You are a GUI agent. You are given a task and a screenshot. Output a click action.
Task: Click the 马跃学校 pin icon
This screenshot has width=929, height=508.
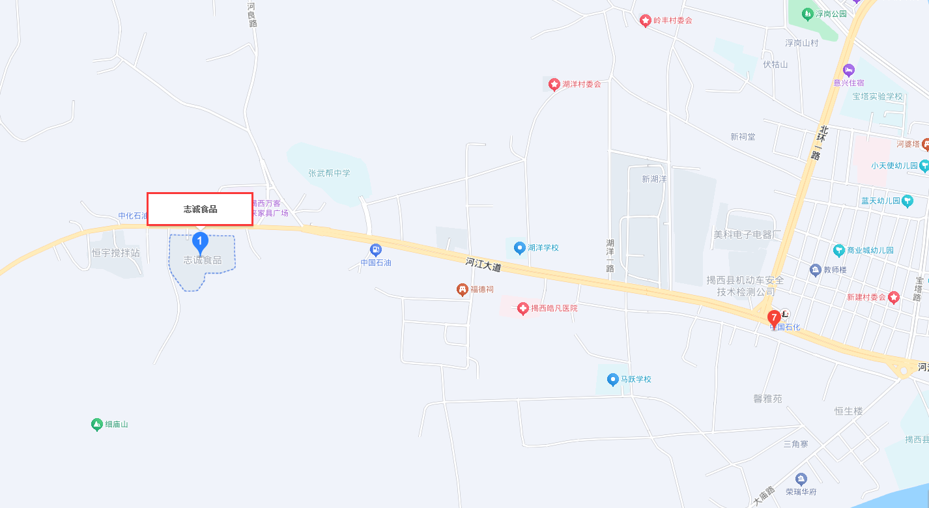click(x=612, y=379)
